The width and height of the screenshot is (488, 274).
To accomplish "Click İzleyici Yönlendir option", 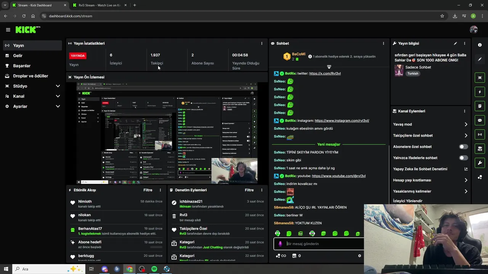I will pos(408,201).
